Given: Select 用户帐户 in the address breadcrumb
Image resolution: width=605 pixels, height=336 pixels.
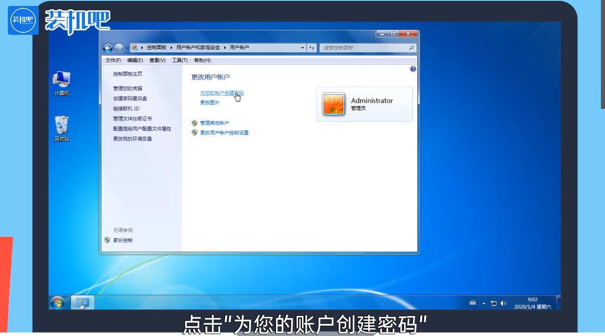Looking at the screenshot, I should (x=239, y=48).
